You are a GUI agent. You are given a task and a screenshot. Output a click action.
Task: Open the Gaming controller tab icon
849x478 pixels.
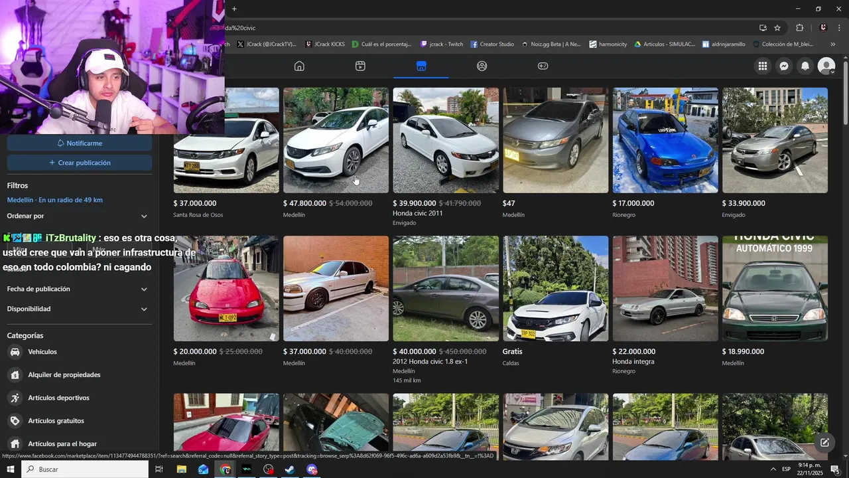tap(543, 66)
